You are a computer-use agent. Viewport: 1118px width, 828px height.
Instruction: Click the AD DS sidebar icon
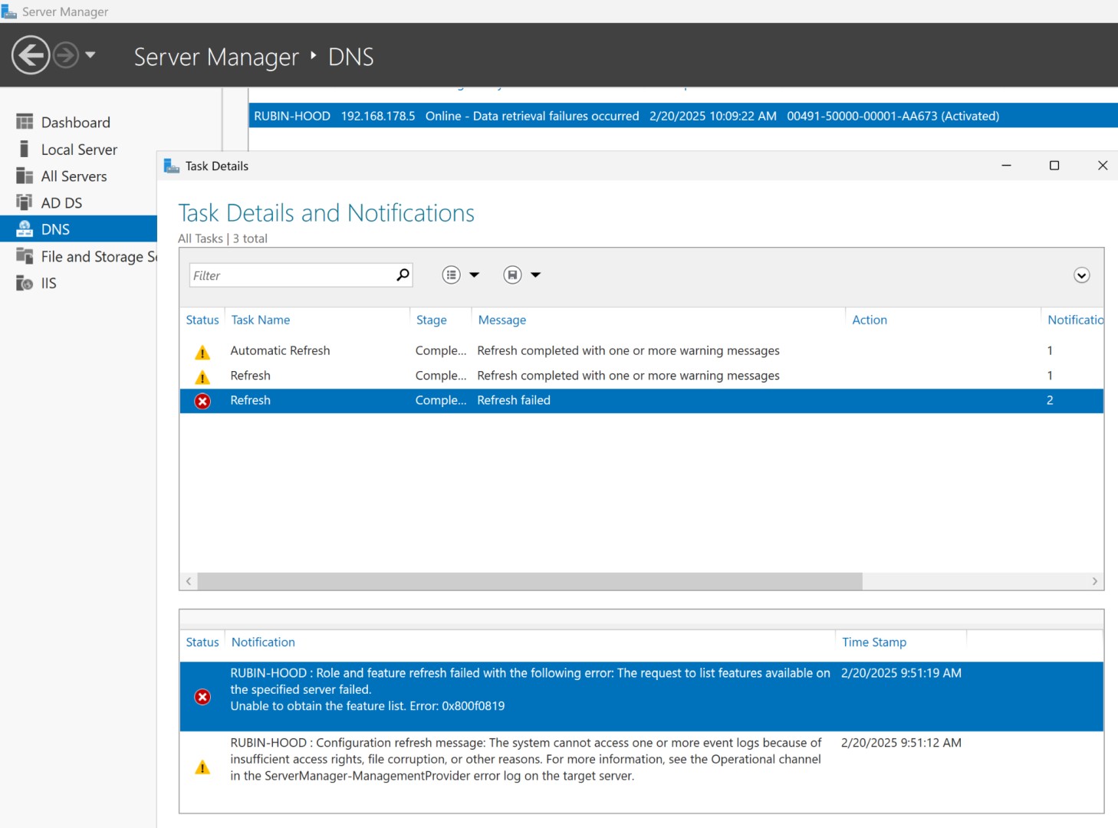click(x=25, y=202)
